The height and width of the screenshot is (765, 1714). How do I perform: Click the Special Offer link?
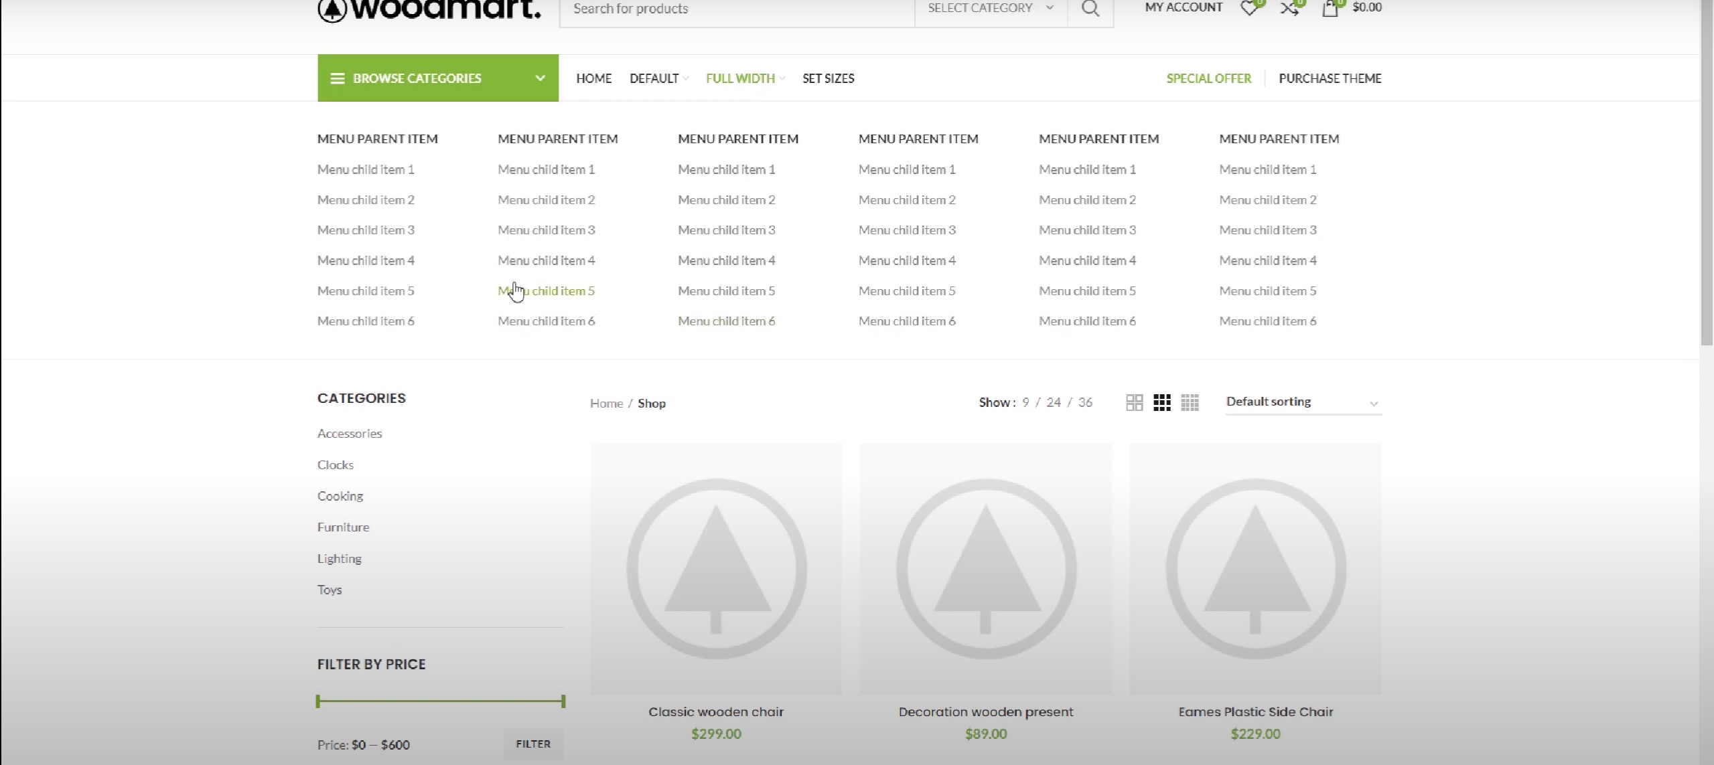point(1208,78)
